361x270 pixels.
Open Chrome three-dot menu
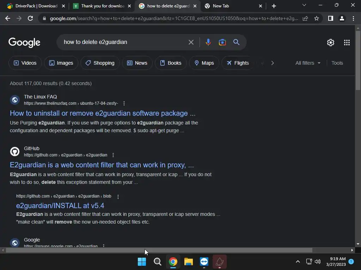353,18
